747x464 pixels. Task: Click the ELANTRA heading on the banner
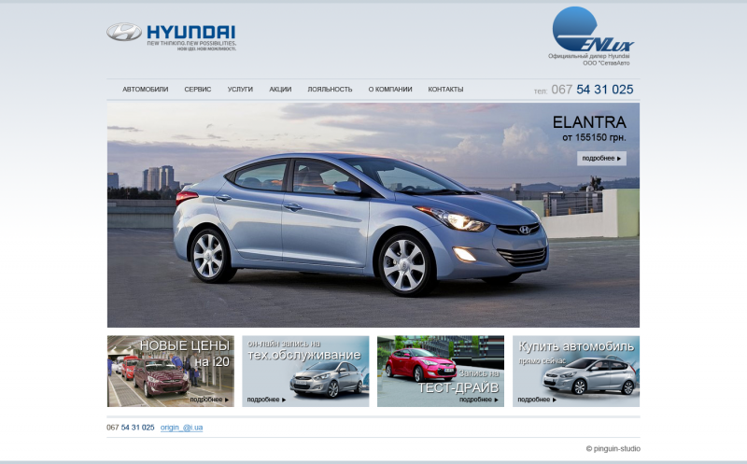click(589, 122)
